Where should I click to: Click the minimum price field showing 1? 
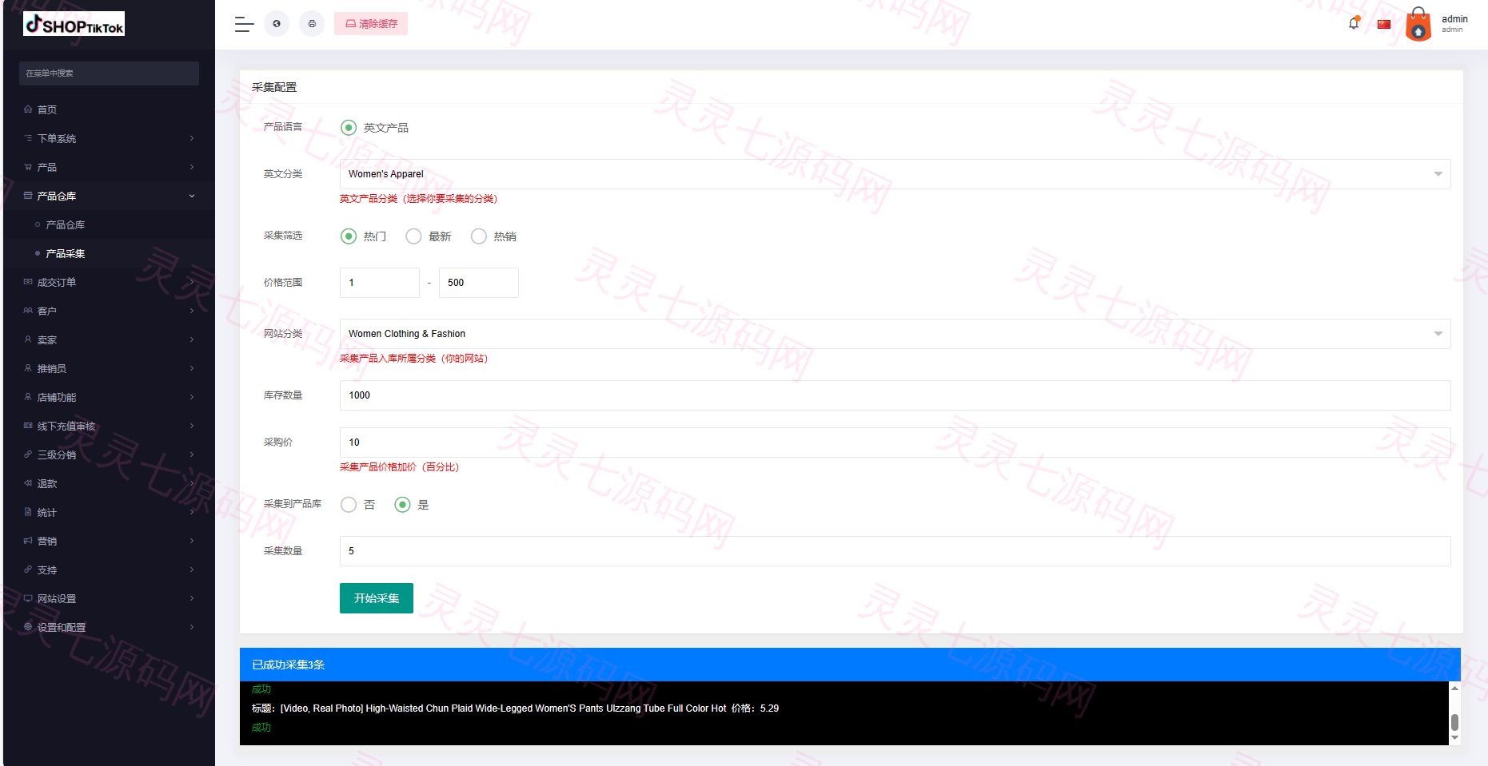tap(380, 283)
